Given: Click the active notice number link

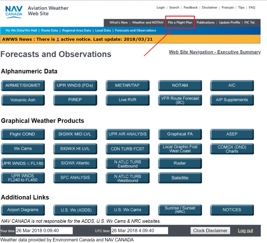Looking at the screenshot, I should coord(58,39).
